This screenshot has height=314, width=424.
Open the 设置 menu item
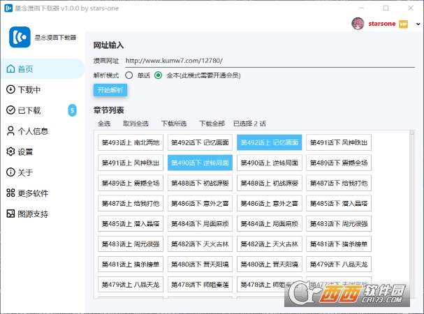tap(43, 151)
